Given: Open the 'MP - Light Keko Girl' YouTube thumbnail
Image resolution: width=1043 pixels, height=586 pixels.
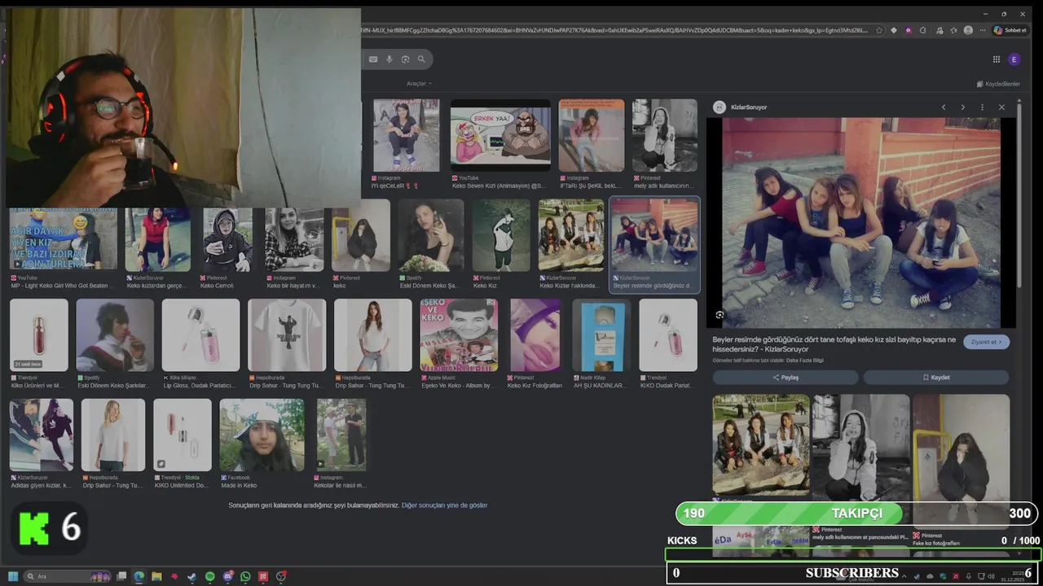Looking at the screenshot, I should [x=64, y=238].
